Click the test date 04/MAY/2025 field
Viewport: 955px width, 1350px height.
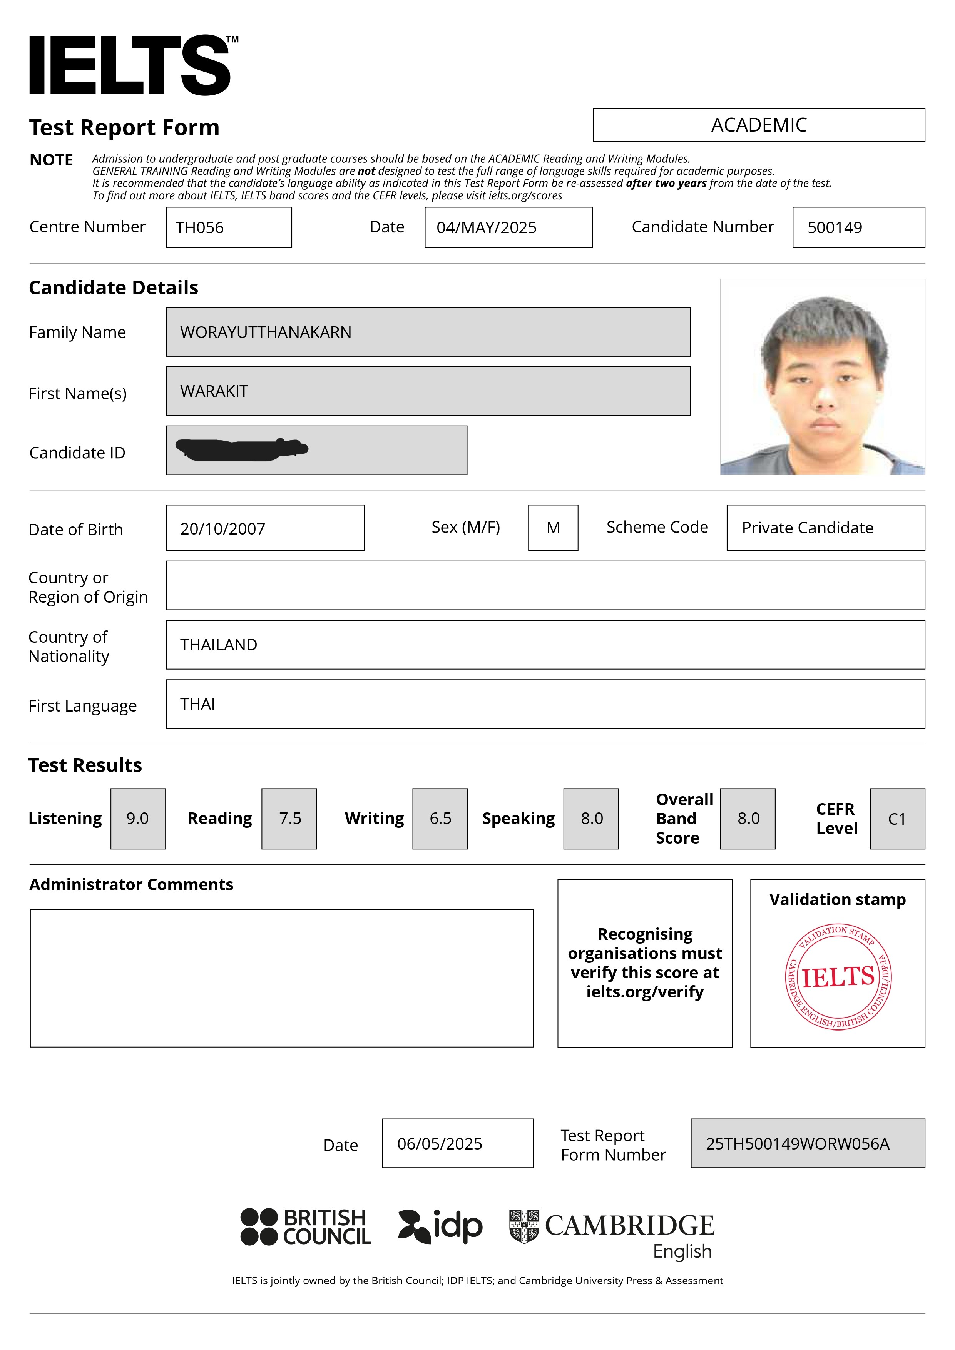(x=508, y=227)
